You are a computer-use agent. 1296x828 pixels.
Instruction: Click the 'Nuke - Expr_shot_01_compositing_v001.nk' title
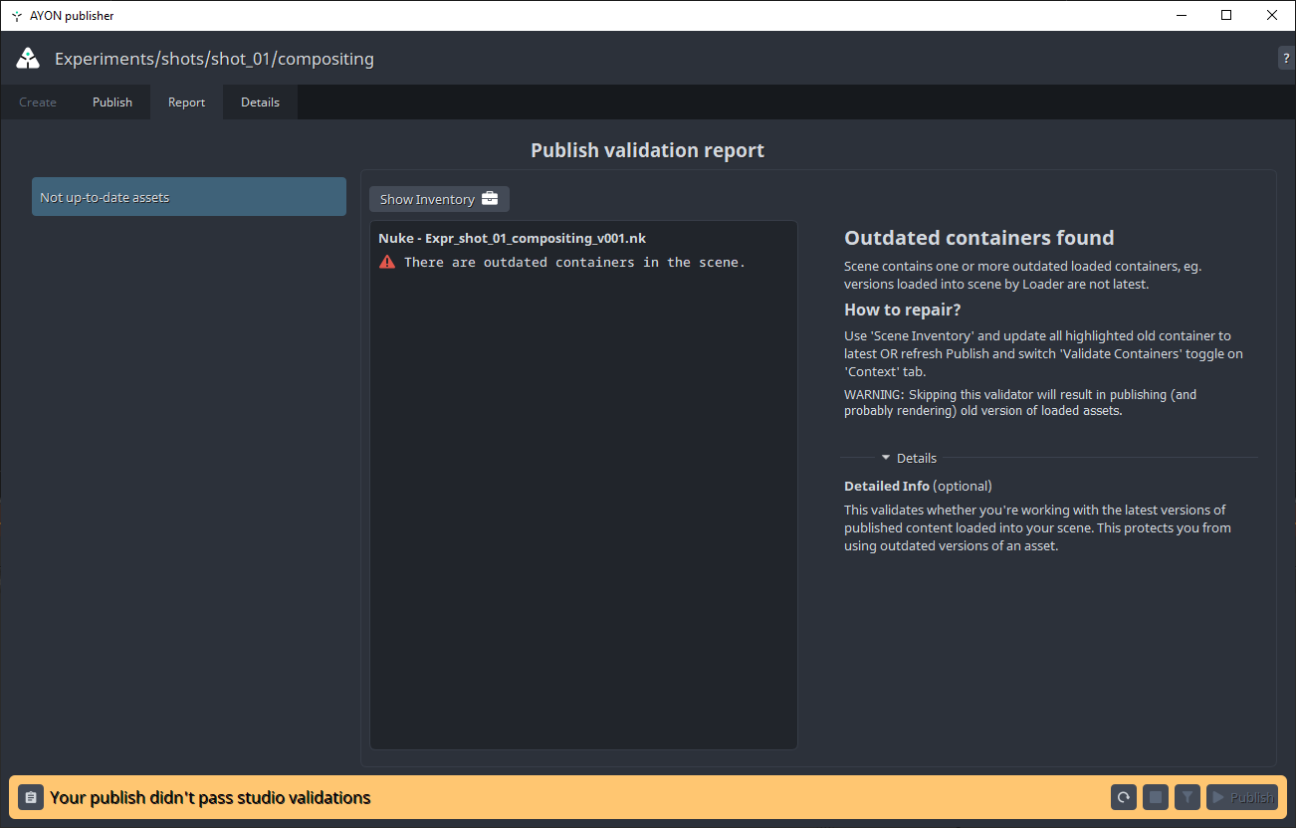513,239
